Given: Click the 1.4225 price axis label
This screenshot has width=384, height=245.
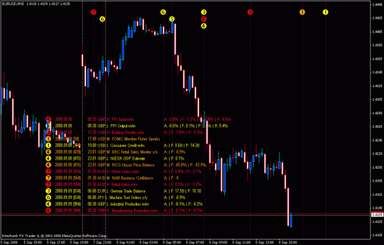Looking at the screenshot, I should click(x=377, y=154).
